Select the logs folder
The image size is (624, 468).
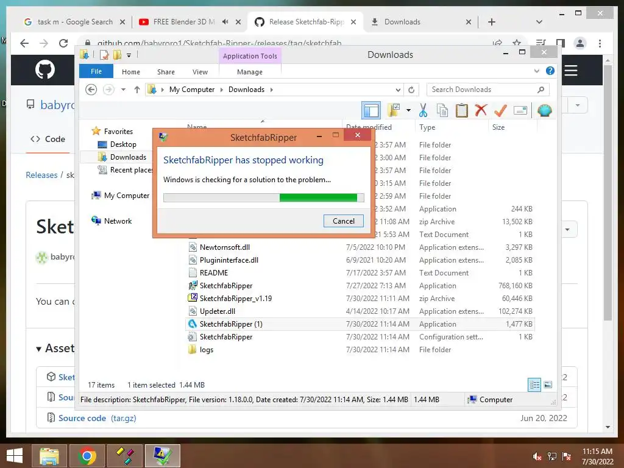207,349
